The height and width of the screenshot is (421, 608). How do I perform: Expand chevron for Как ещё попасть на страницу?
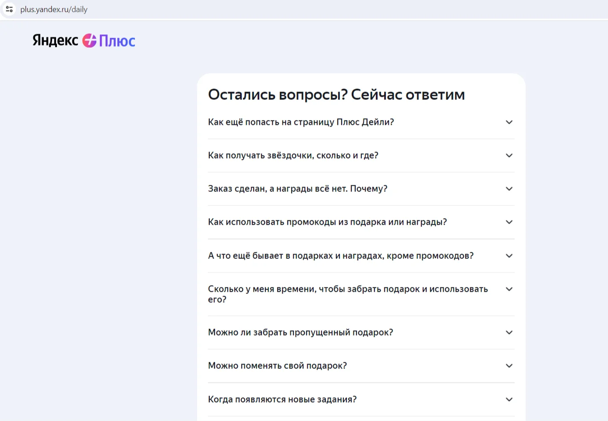tap(509, 122)
